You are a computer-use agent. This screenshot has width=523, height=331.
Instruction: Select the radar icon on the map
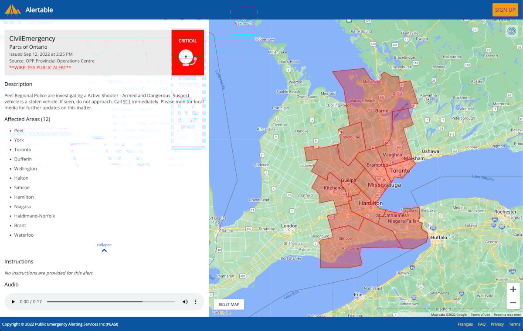511,31
